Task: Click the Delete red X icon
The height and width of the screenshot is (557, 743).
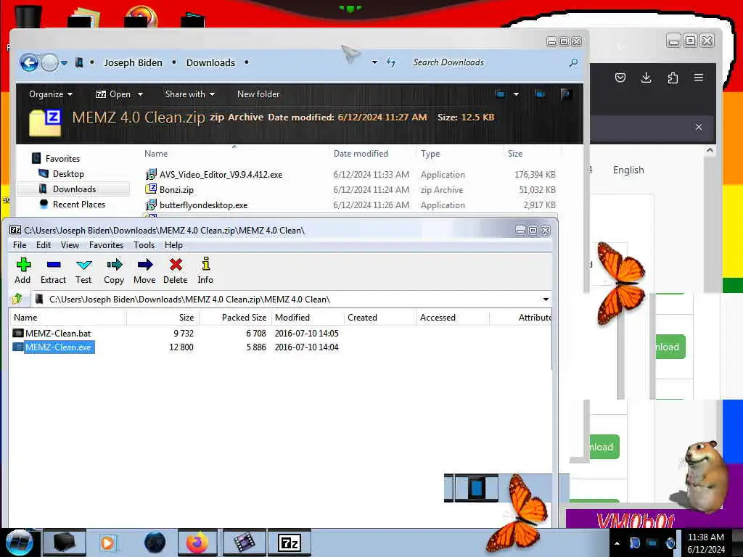Action: (176, 271)
